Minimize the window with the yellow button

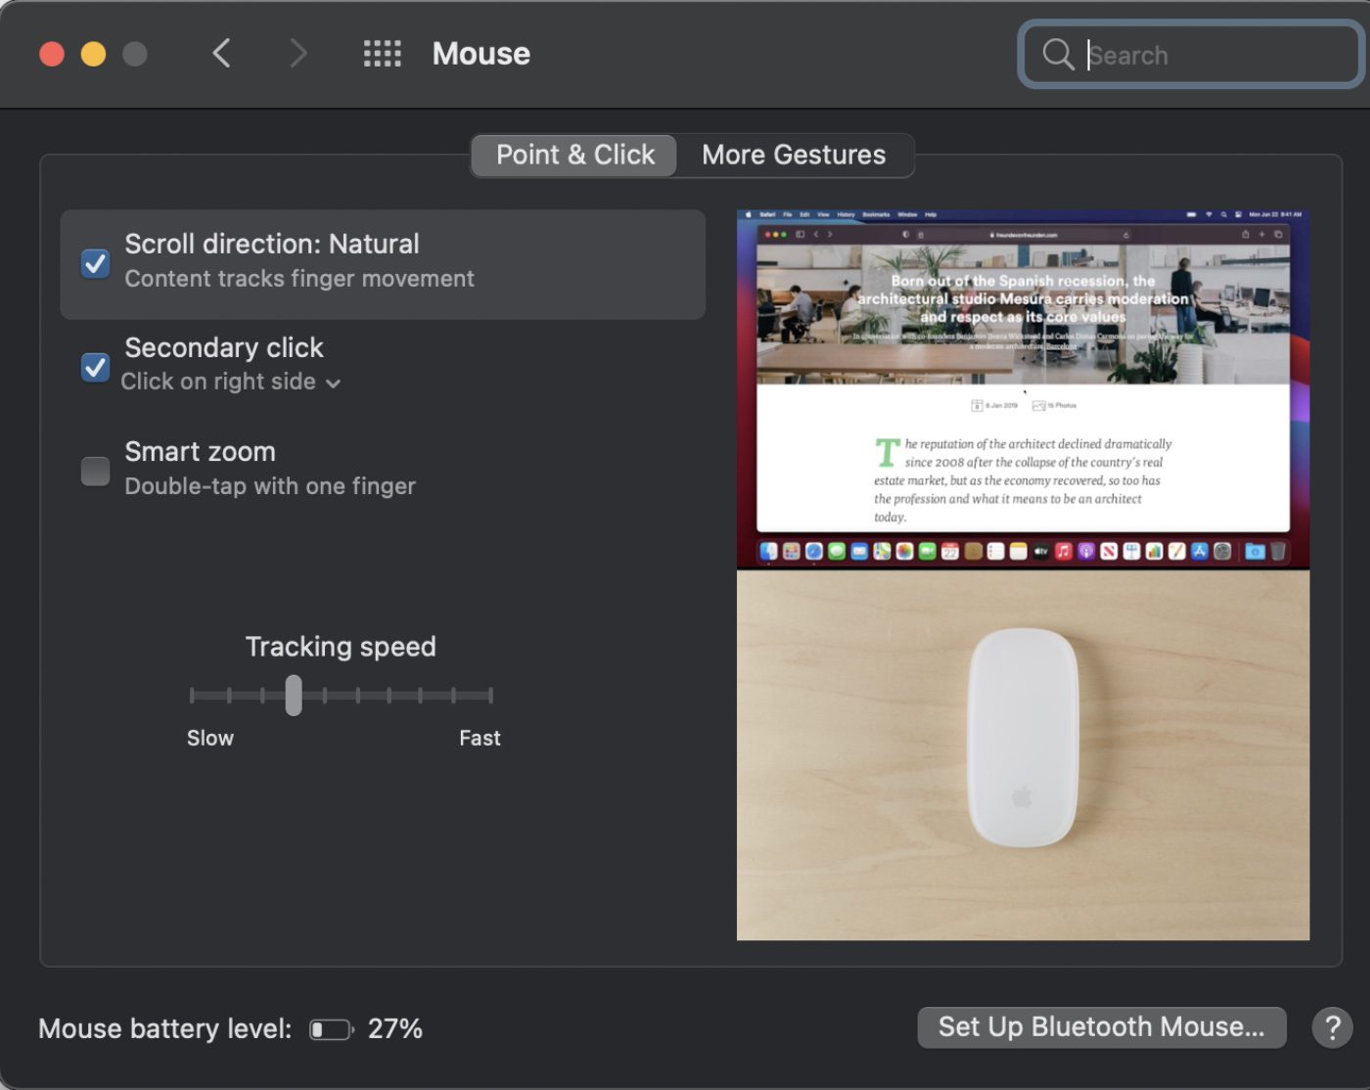coord(93,54)
